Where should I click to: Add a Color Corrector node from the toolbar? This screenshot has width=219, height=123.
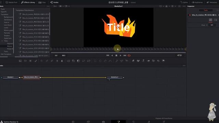click(x=42, y=61)
